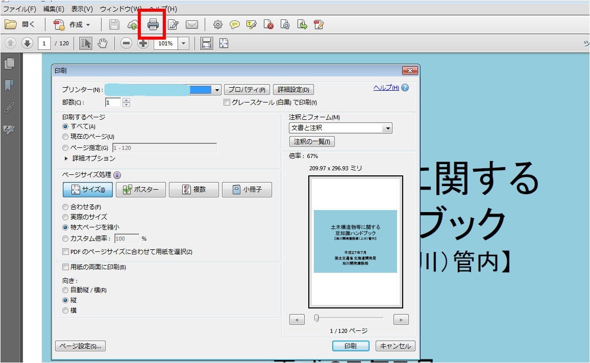Click the ページ設定 button

tap(80, 346)
